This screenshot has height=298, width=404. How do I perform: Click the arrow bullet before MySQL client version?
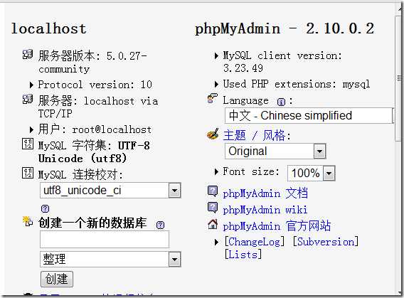(216, 55)
